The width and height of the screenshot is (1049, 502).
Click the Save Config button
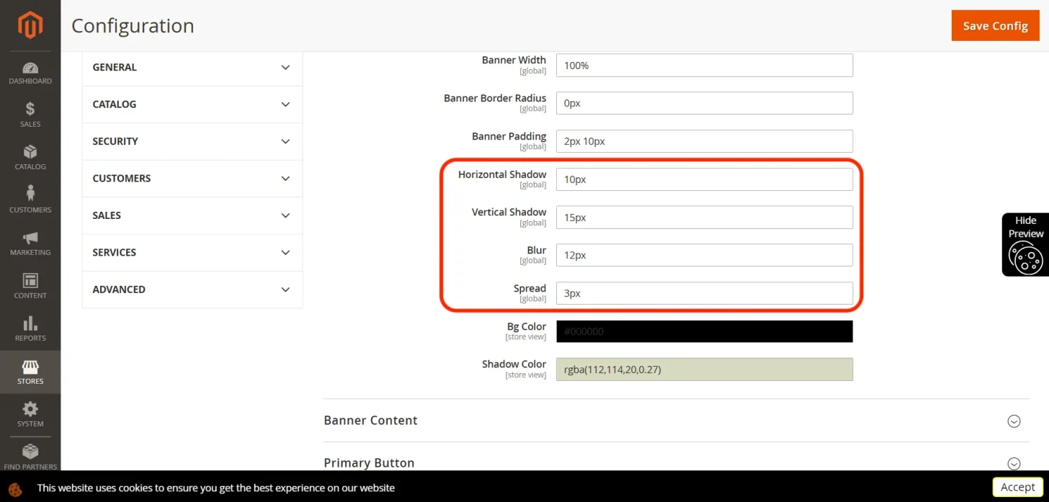pyautogui.click(x=995, y=25)
